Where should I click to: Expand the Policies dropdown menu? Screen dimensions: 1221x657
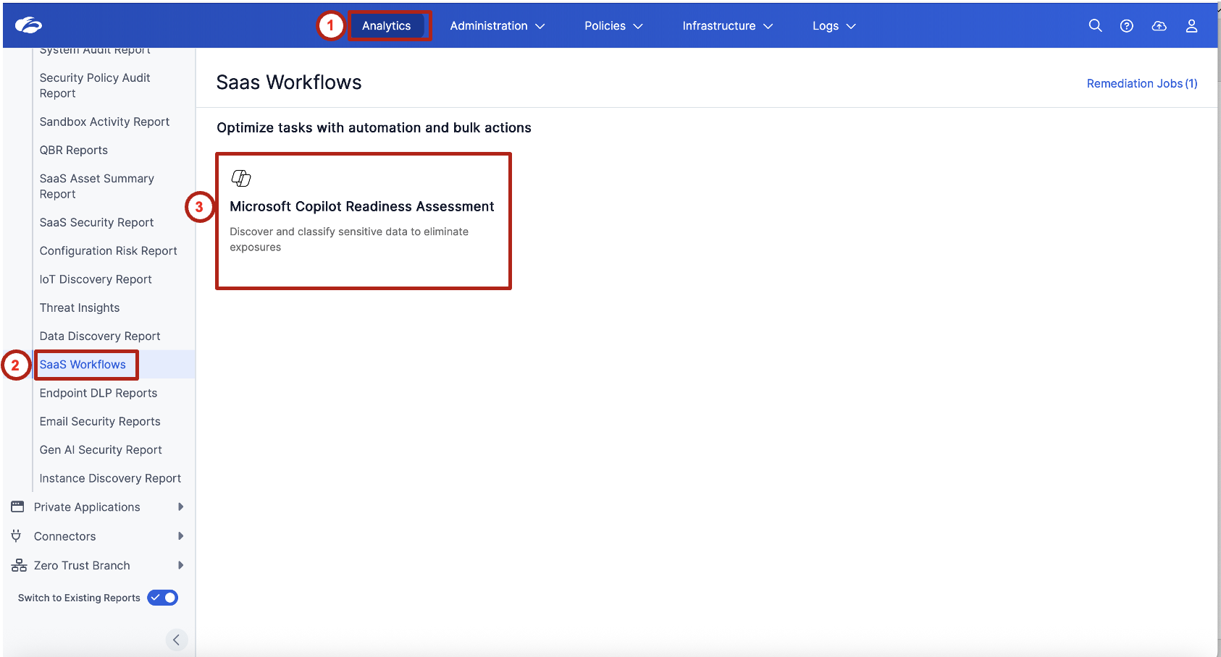pyautogui.click(x=613, y=26)
